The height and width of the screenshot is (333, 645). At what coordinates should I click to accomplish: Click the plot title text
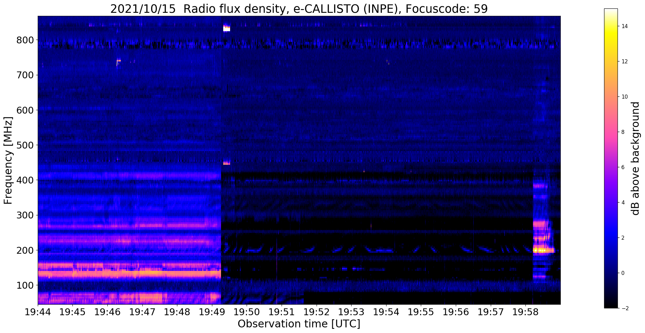pos(299,9)
